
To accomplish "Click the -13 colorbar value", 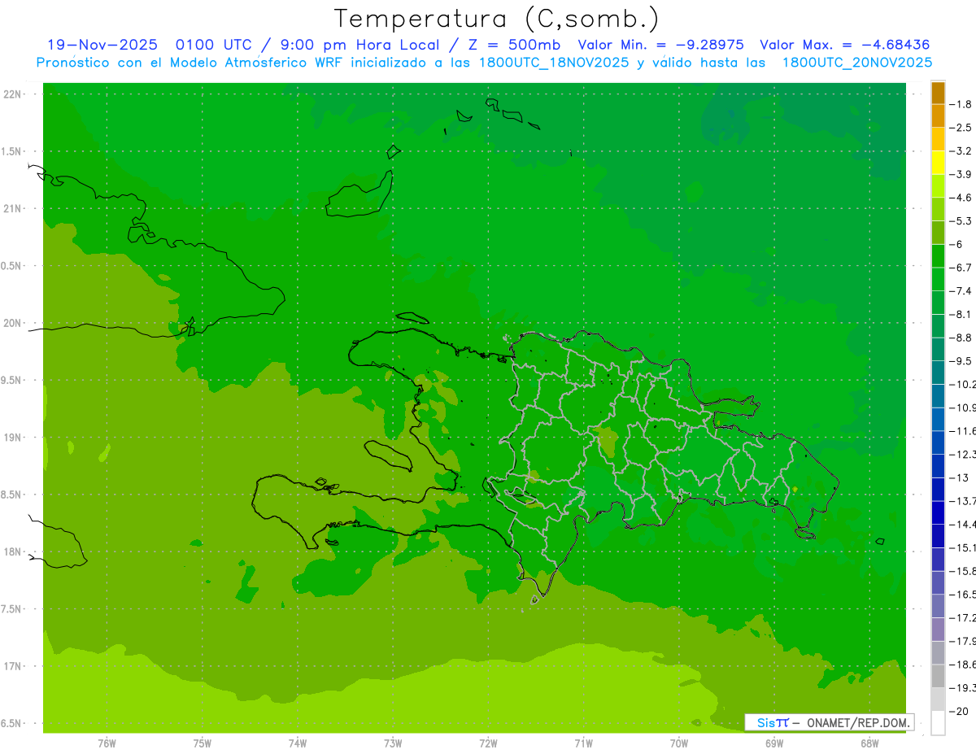I will point(959,477).
